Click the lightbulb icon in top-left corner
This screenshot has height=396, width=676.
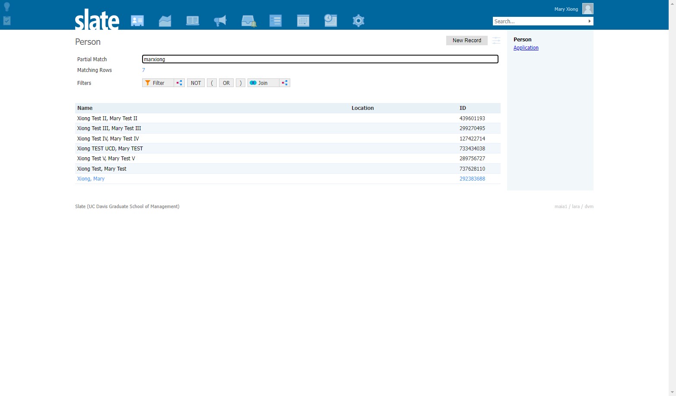coord(7,6)
